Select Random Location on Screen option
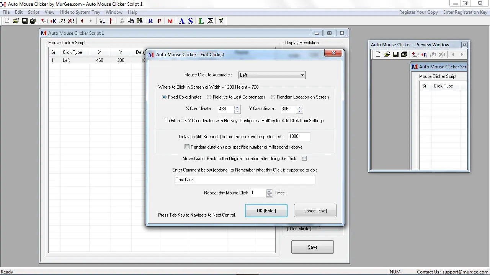The height and width of the screenshot is (275, 490). pos(273,97)
